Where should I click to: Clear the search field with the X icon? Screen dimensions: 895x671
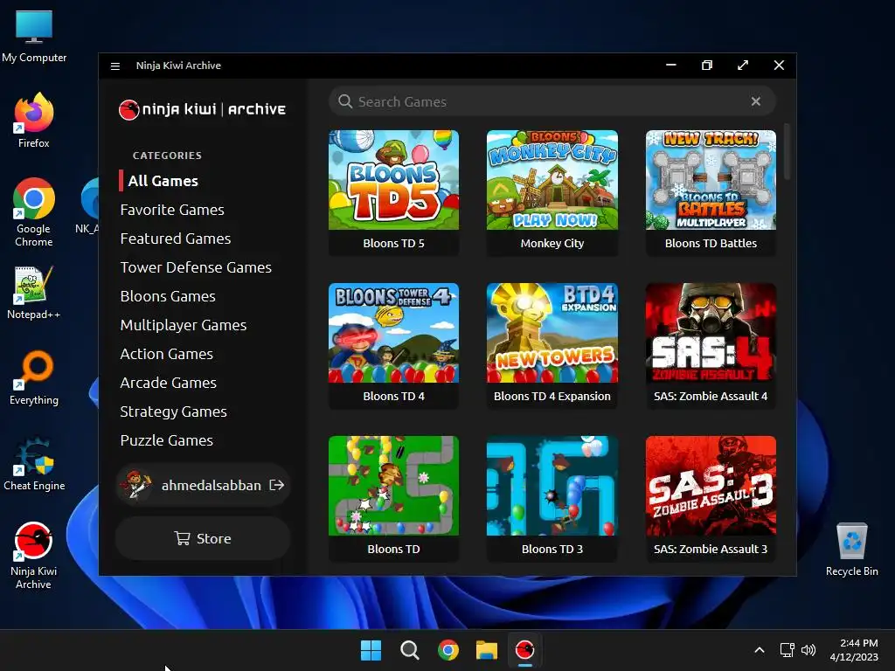pyautogui.click(x=756, y=101)
